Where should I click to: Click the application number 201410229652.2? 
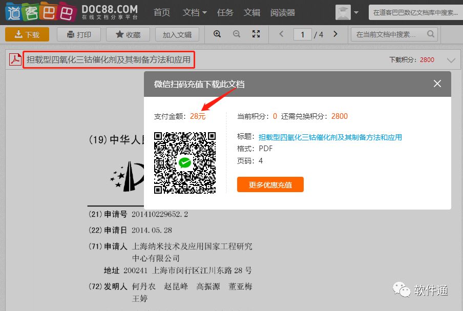coord(160,214)
